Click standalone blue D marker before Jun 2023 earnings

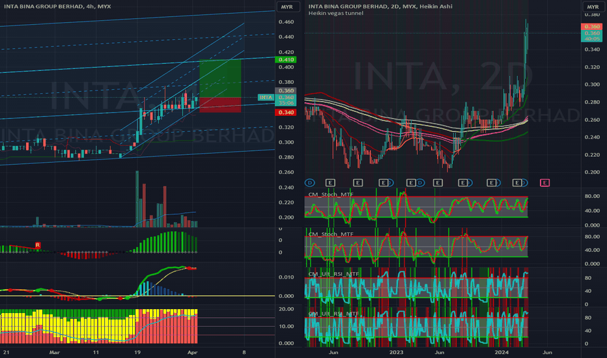click(419, 183)
